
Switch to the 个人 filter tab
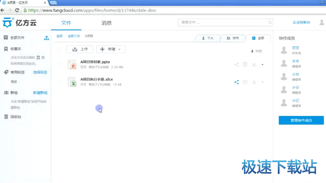pos(207,38)
